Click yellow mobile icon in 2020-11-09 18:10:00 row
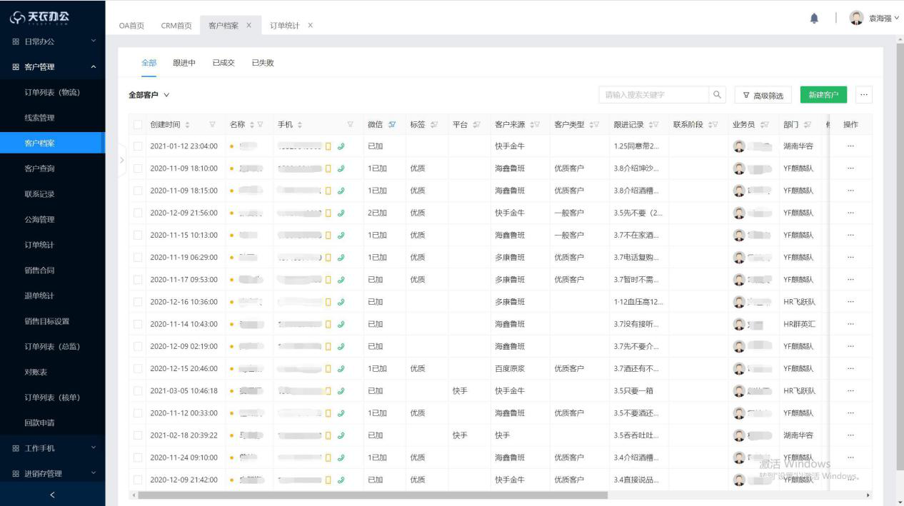The width and height of the screenshot is (904, 506). (328, 168)
